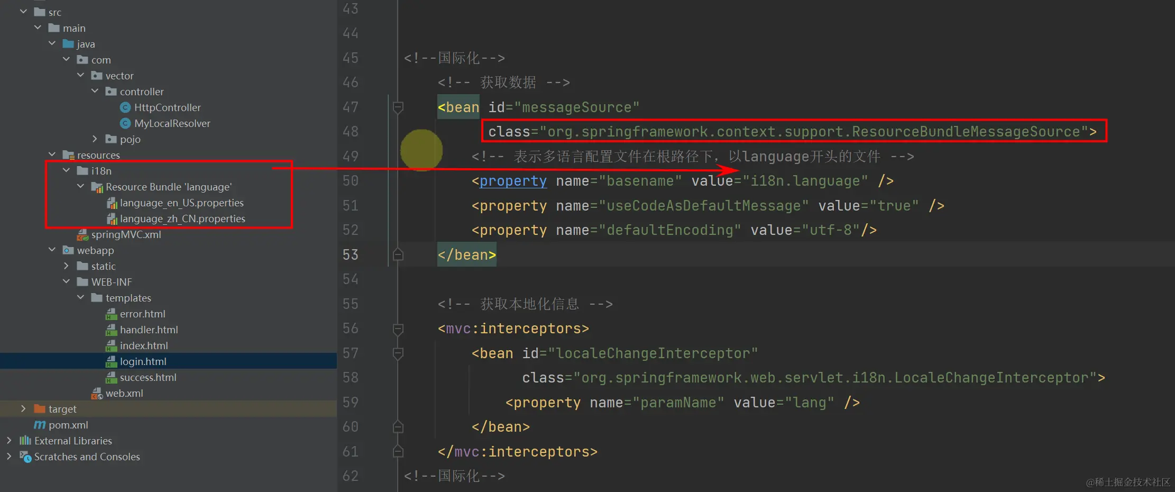1175x492 pixels.
Task: Click fold end marker at line 61
Action: pyautogui.click(x=398, y=451)
